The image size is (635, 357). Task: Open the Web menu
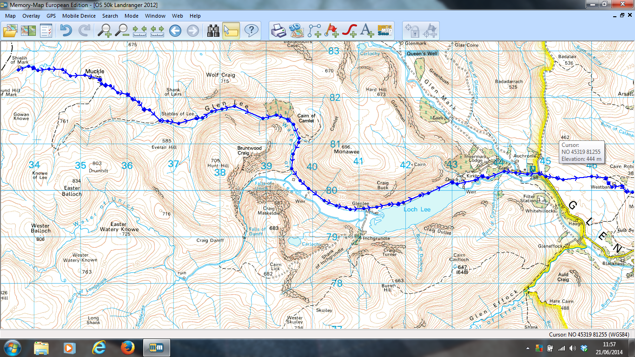coord(178,16)
